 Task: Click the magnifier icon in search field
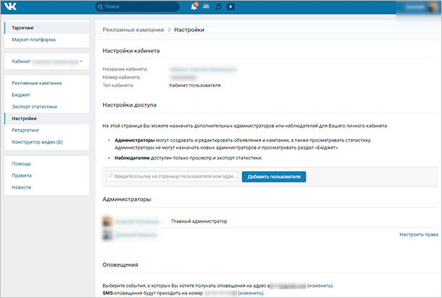point(100,6)
